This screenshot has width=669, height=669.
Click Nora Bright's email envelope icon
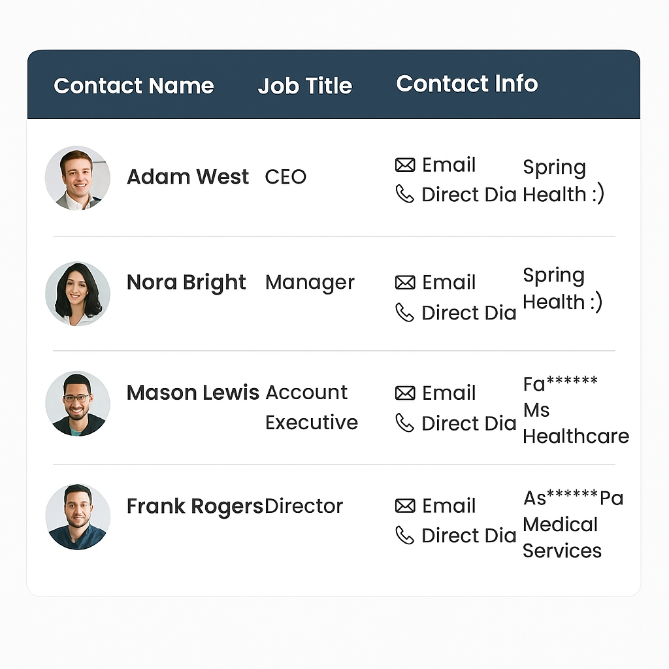pos(405,282)
